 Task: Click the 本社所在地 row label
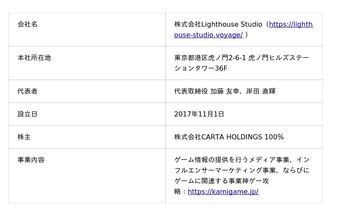(x=34, y=58)
